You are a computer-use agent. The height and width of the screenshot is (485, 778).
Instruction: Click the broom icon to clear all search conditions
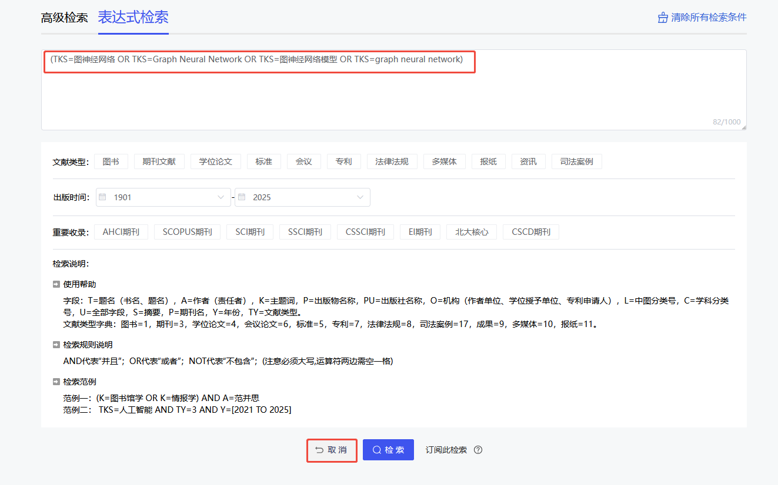pyautogui.click(x=662, y=18)
